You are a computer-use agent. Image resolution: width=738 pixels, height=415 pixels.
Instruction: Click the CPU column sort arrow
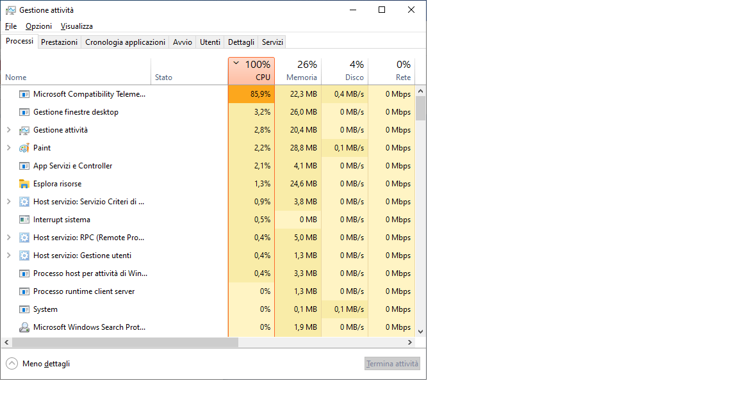[236, 63]
